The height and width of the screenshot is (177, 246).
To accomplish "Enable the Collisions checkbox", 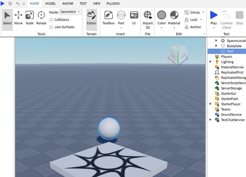I will coord(51,20).
